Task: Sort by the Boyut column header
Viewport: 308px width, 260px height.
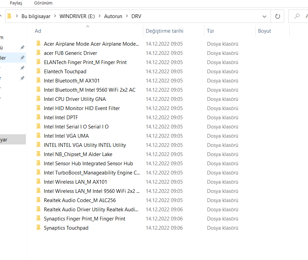Action: (x=264, y=31)
